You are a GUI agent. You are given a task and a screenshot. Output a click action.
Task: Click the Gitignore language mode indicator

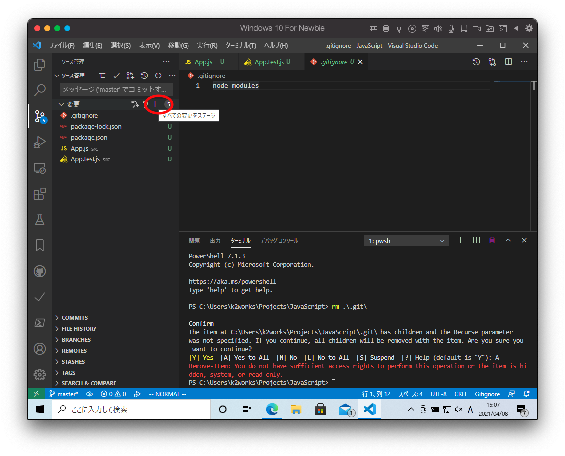pos(487,394)
